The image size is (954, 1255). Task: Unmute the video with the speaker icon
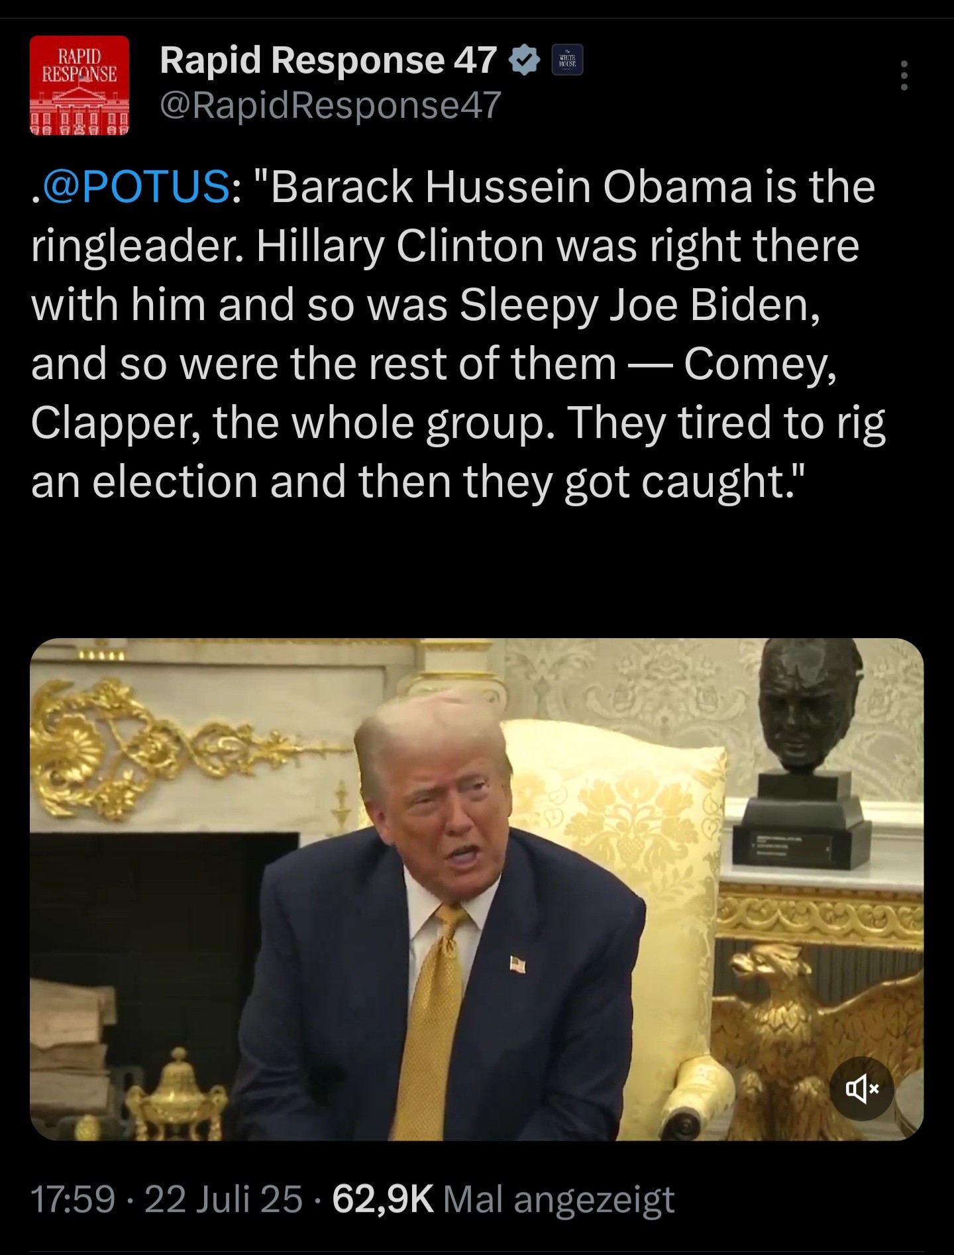click(861, 1088)
